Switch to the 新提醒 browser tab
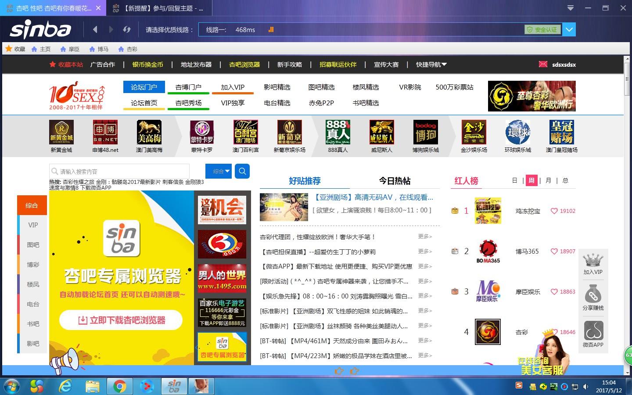Viewport: 632px width, 395px height. 159,8
